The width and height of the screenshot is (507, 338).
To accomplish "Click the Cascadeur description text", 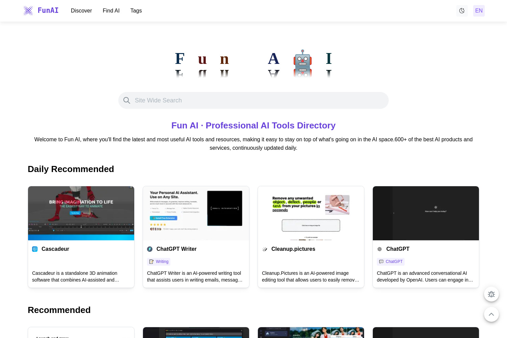I will pos(76,276).
